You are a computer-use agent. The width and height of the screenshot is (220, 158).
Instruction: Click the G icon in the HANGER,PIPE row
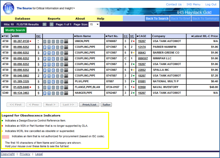point(58,93)
